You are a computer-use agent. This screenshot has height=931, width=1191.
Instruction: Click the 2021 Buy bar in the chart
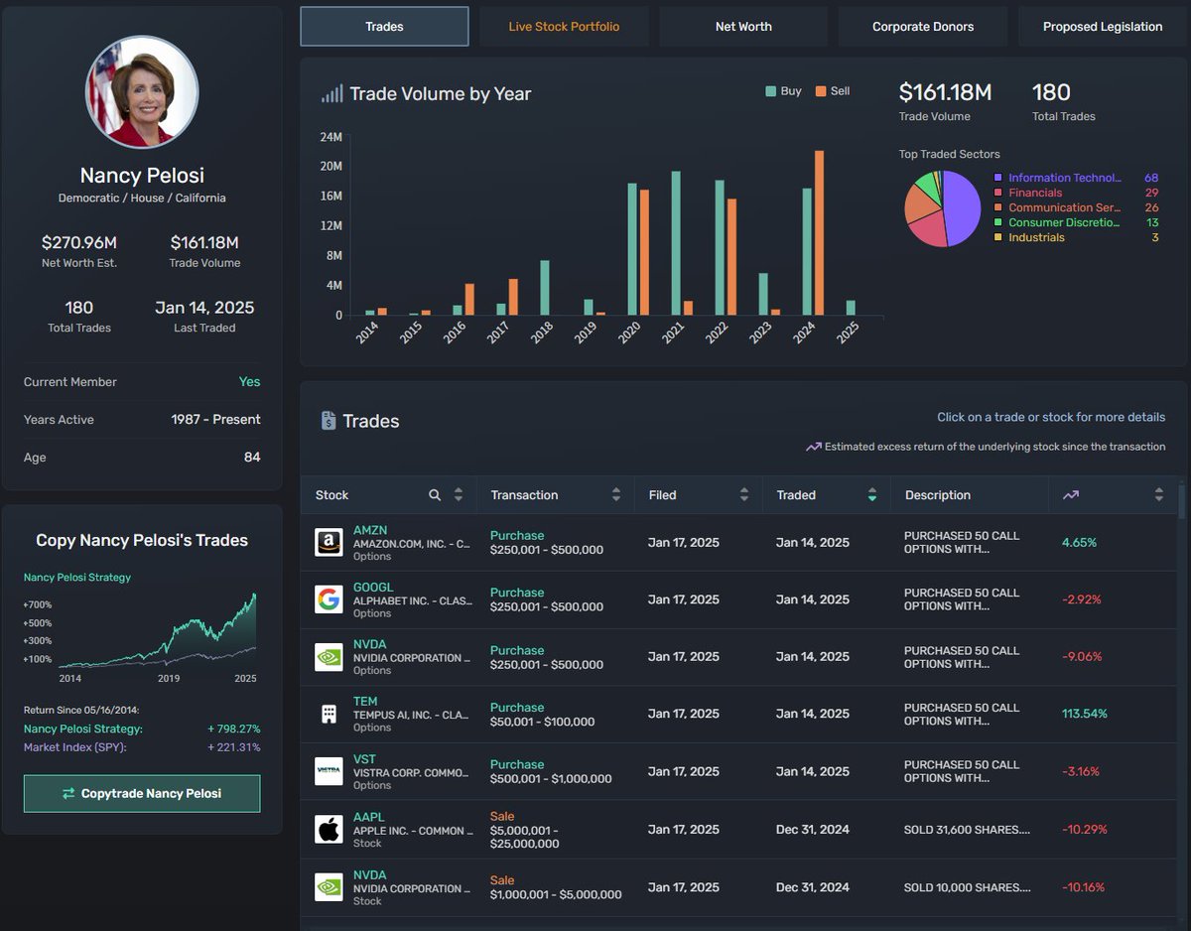676,243
